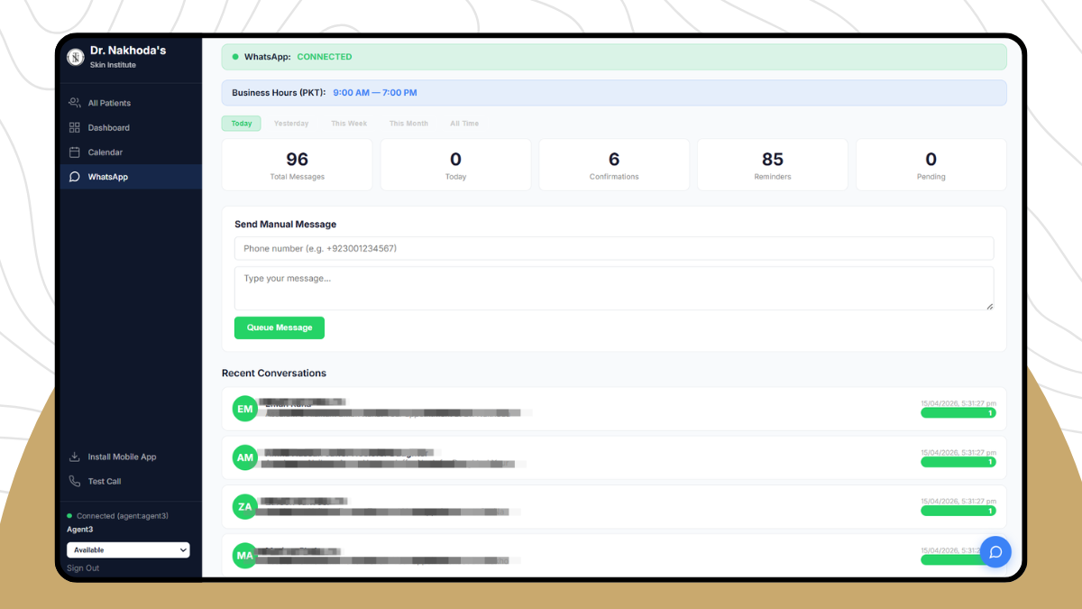Click the ZA conversation unread badge
This screenshot has width=1082, height=609.
click(958, 511)
